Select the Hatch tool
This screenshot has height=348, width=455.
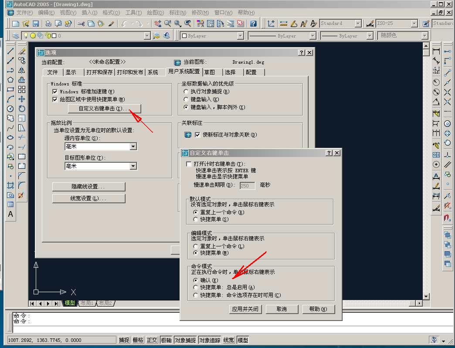[x=10, y=185]
